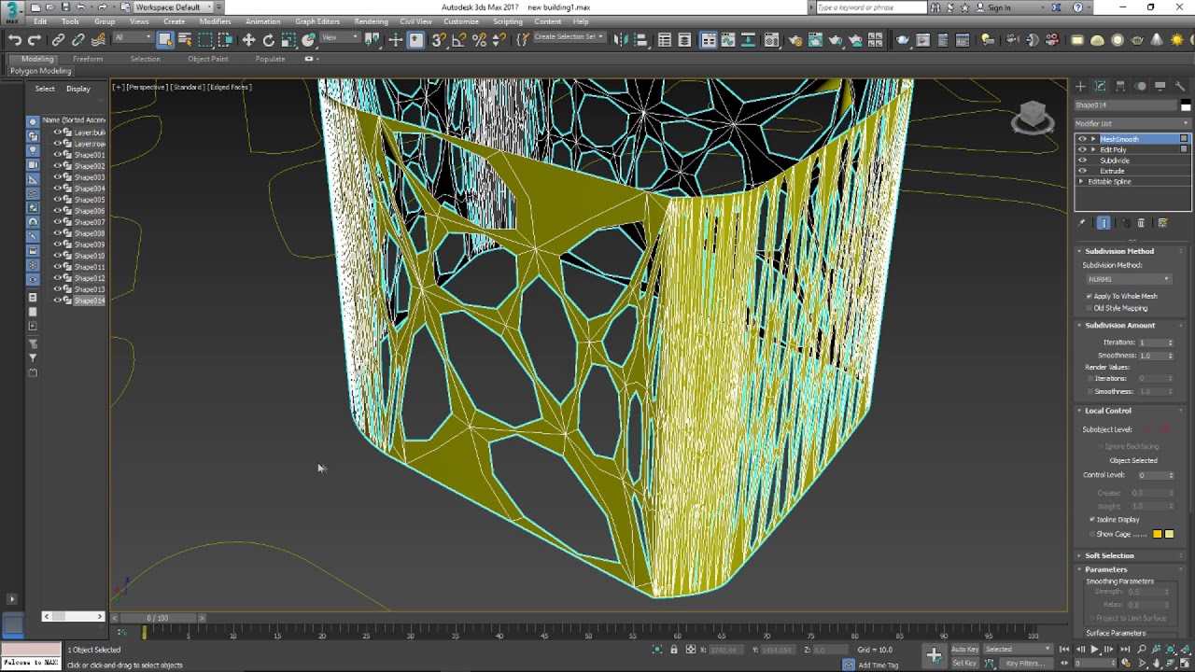The width and height of the screenshot is (1195, 672).
Task: Open the Create tab in command panel
Action: [x=1081, y=86]
